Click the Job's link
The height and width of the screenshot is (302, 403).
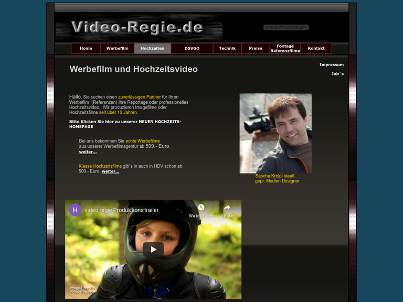[337, 74]
